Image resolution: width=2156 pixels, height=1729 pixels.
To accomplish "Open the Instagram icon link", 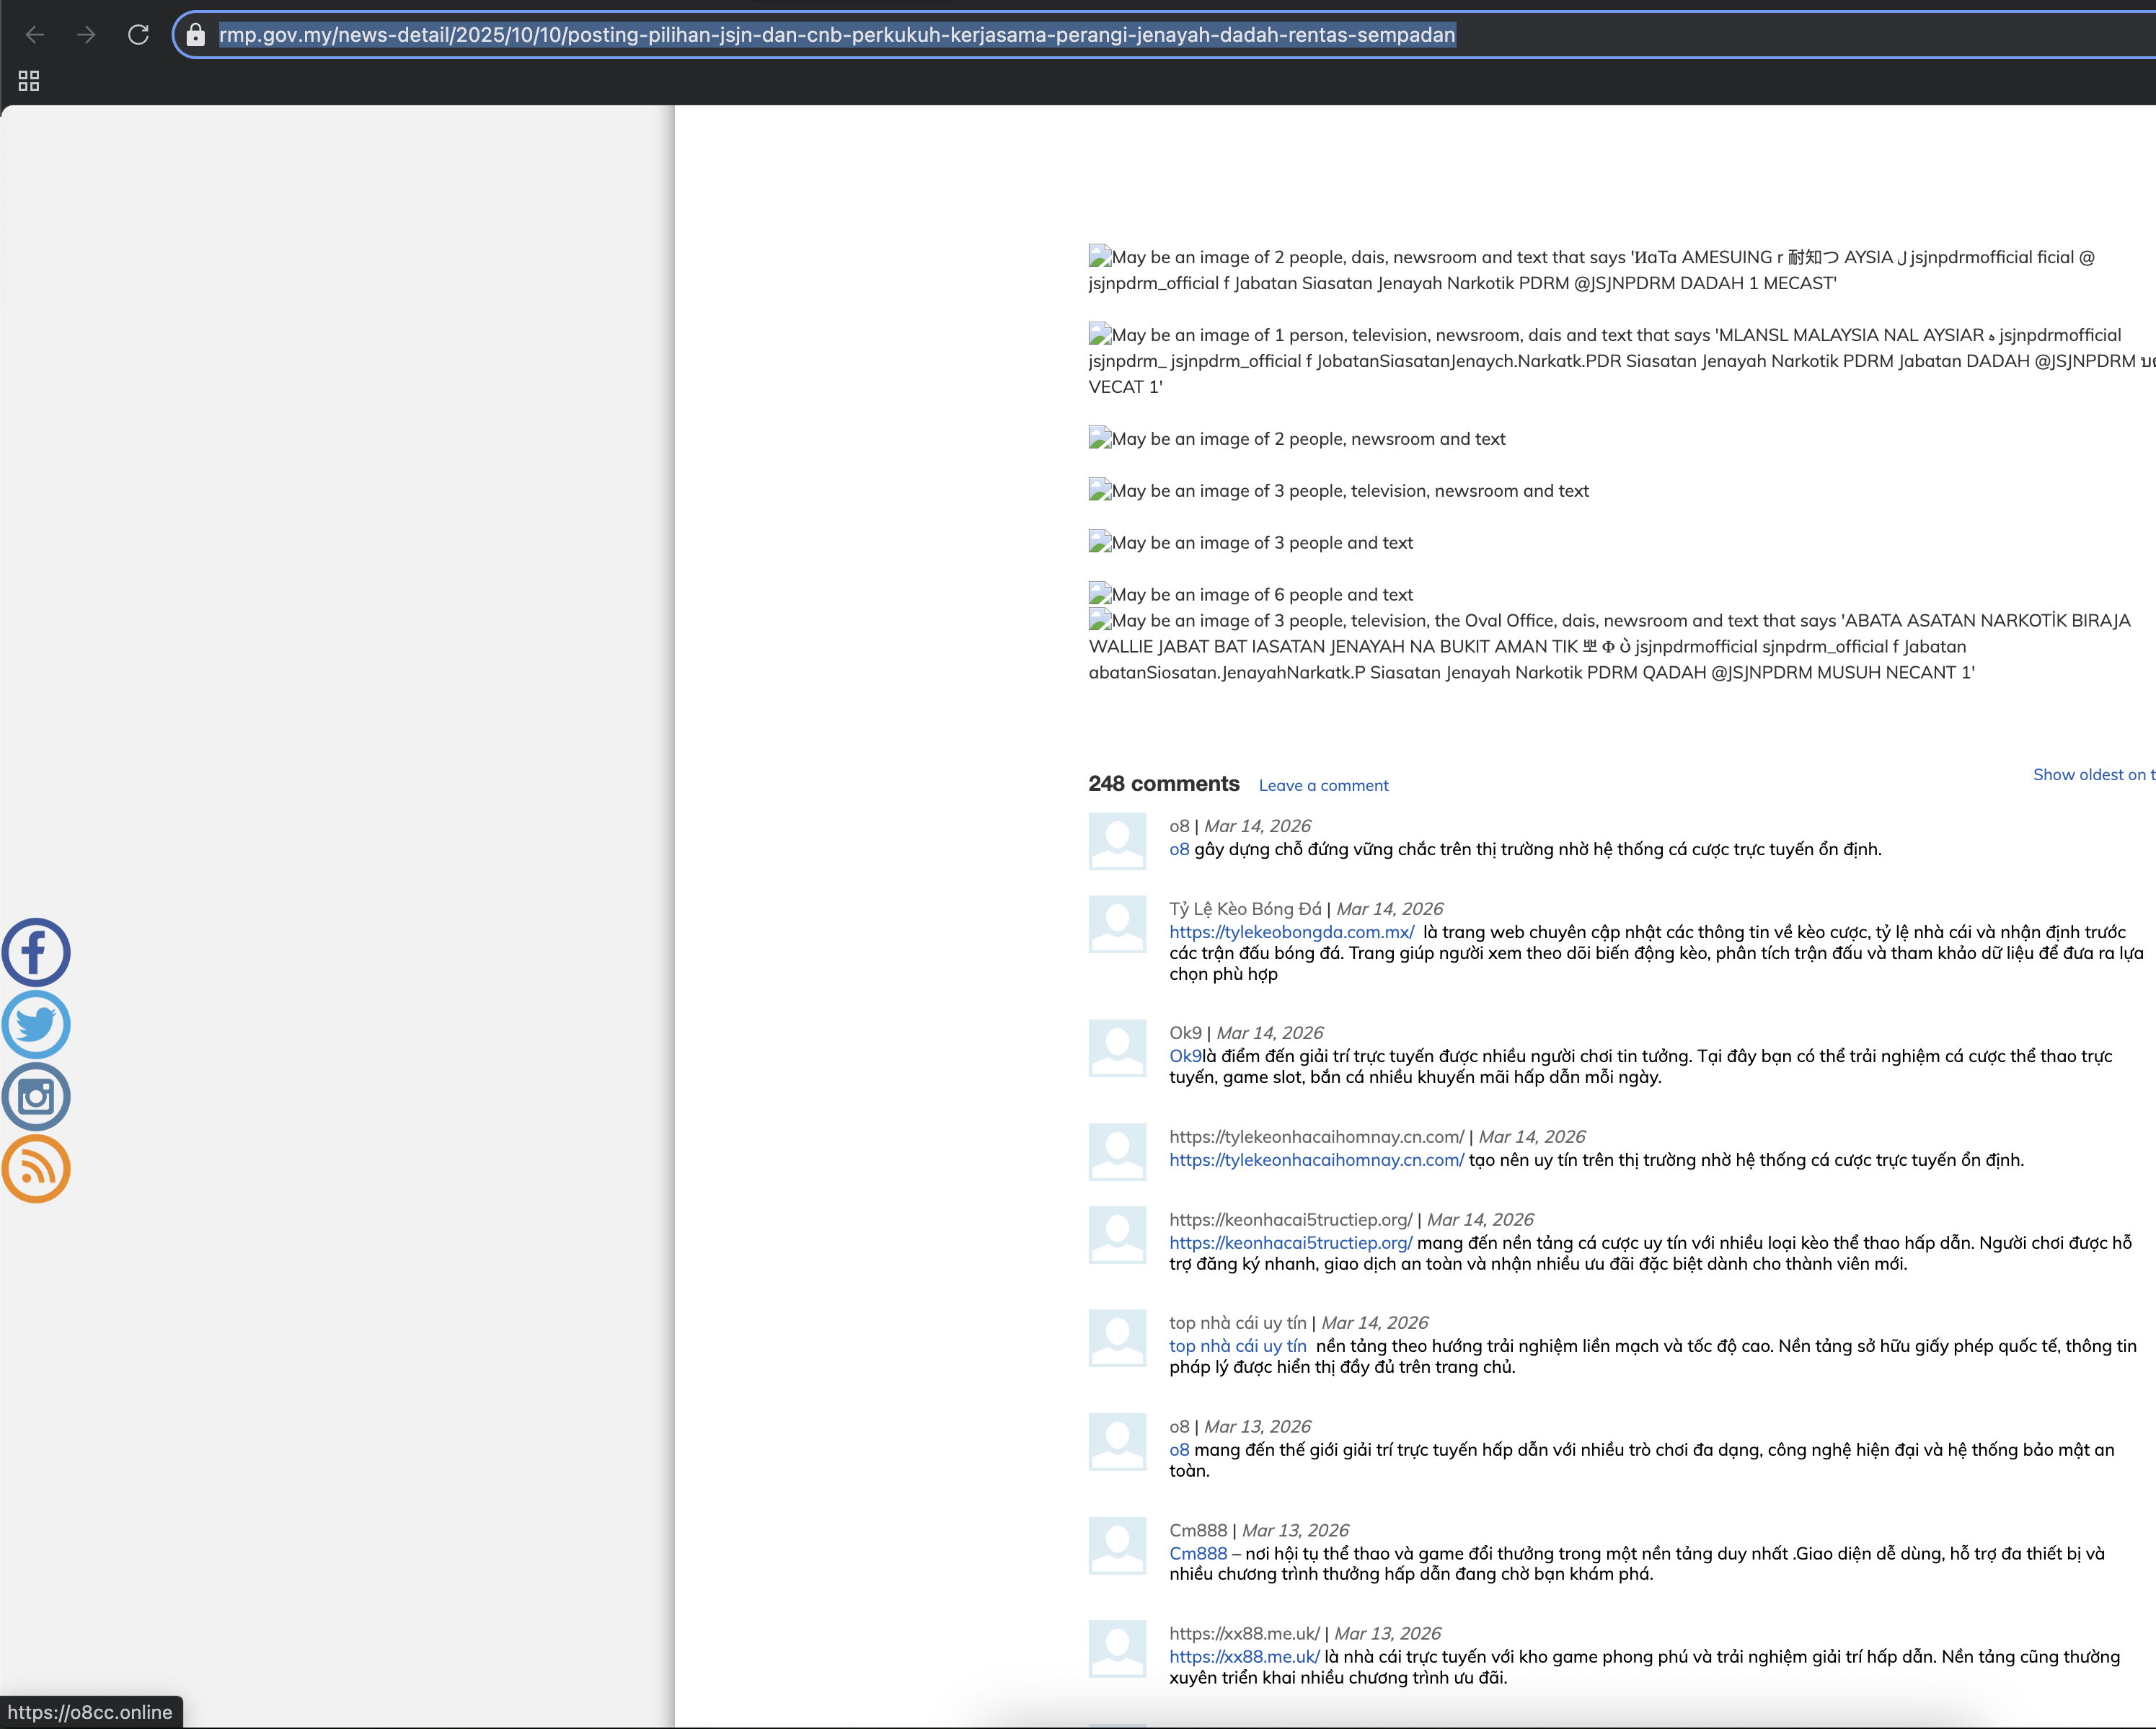I will 36,1097.
